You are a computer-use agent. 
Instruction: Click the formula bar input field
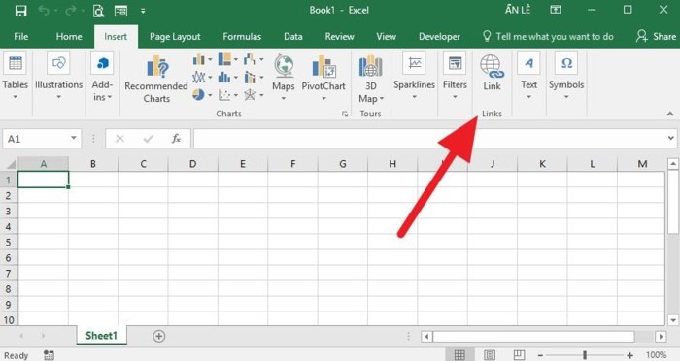click(429, 139)
